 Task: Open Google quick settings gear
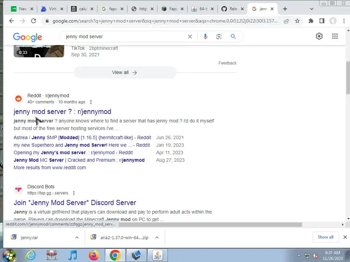coord(319,36)
